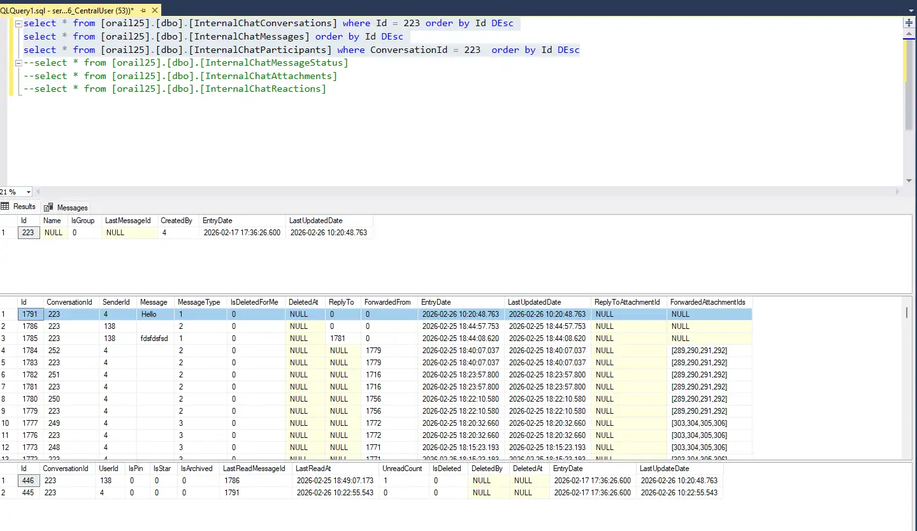The height and width of the screenshot is (531, 917).
Task: Open the 21 % zoom dropdown
Action: [x=28, y=192]
